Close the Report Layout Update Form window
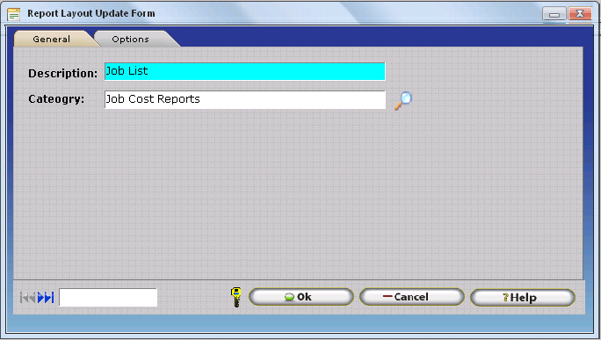The height and width of the screenshot is (340, 601). point(580,14)
